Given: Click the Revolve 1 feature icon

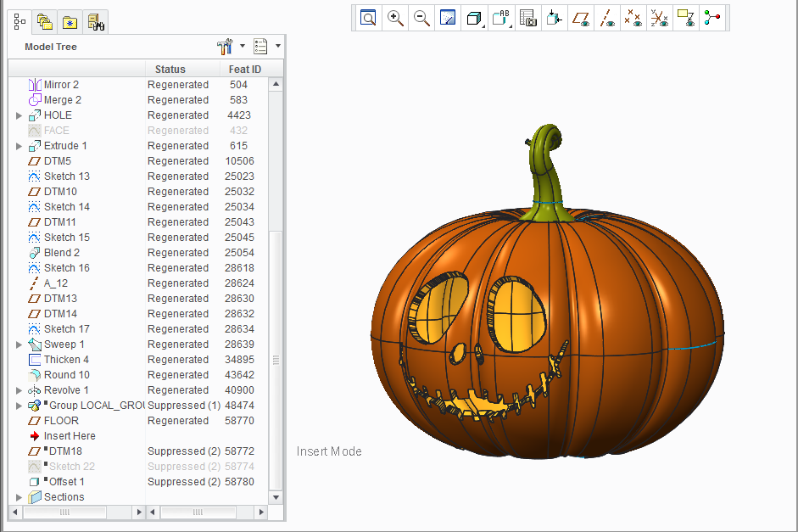Looking at the screenshot, I should (x=34, y=390).
